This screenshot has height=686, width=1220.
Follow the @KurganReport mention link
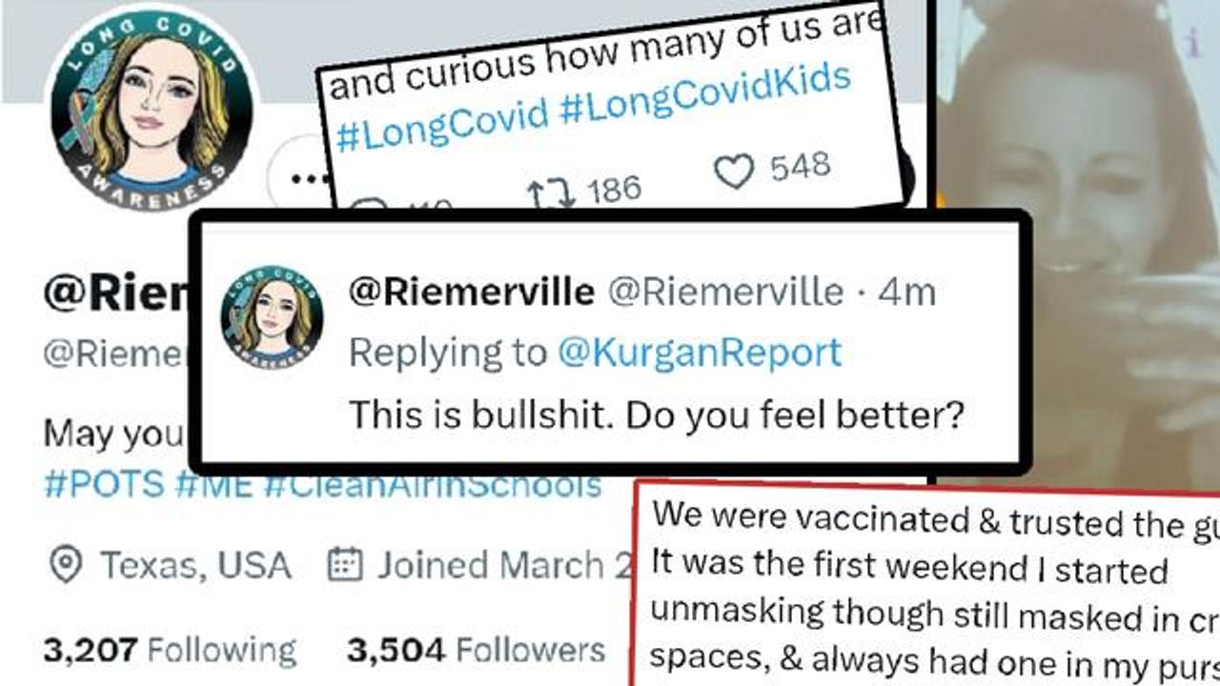click(x=700, y=353)
